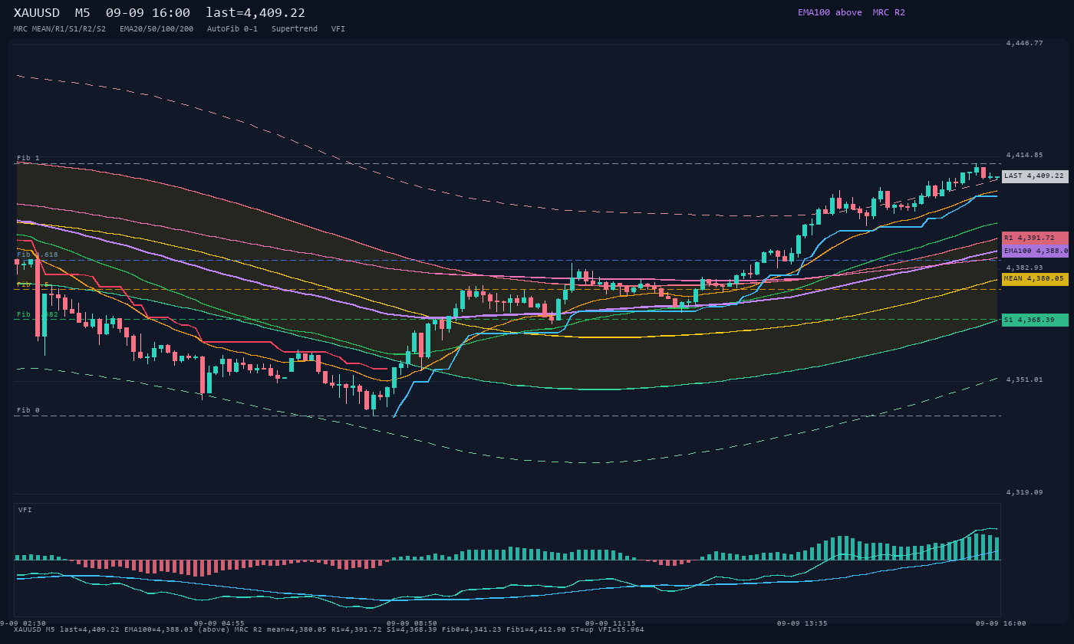Select the VFI entry in the legend row
Viewport: 1074px width, 644px height.
pos(338,29)
